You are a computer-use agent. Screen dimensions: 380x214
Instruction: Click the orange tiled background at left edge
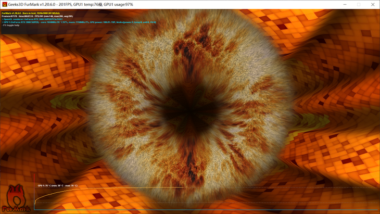[16, 104]
